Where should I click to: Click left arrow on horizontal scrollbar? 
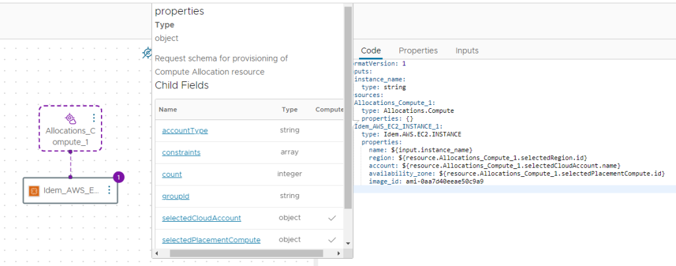157,253
